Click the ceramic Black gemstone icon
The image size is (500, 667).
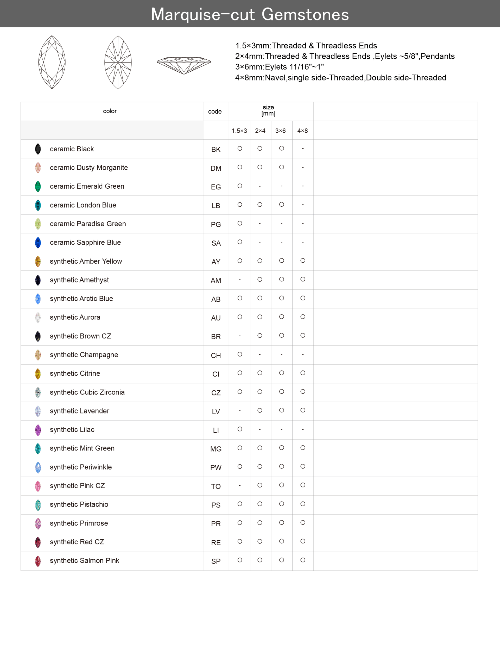click(x=38, y=149)
